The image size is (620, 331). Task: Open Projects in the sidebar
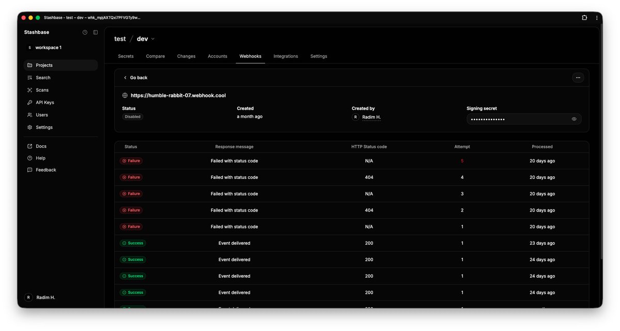click(x=60, y=65)
